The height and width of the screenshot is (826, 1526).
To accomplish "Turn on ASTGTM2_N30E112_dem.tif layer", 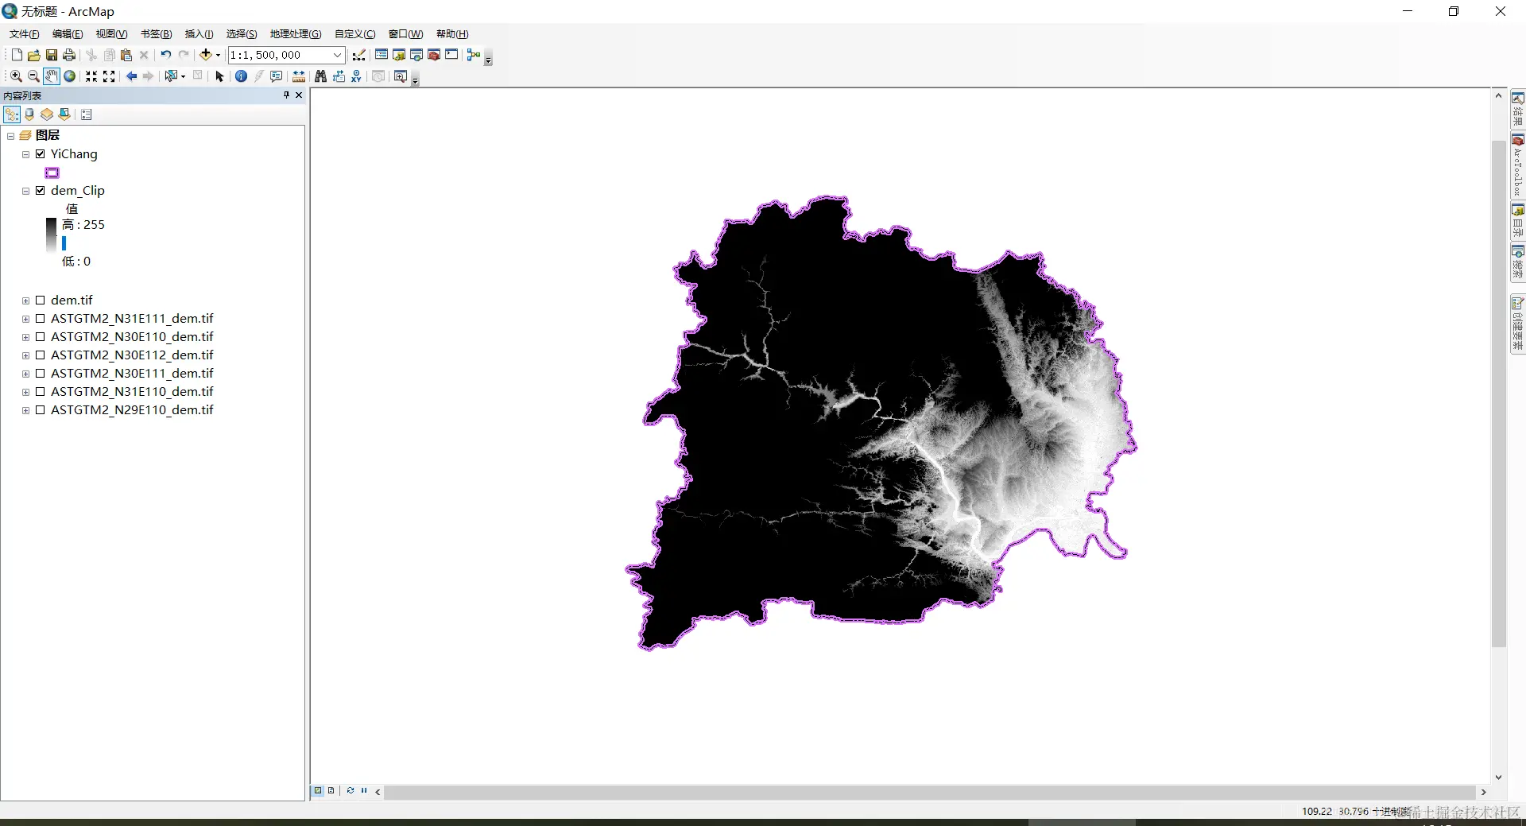I will pyautogui.click(x=41, y=355).
